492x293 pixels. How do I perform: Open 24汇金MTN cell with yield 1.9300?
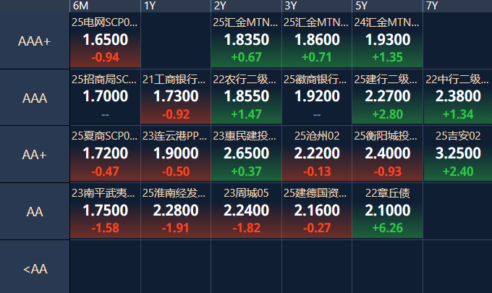387,41
